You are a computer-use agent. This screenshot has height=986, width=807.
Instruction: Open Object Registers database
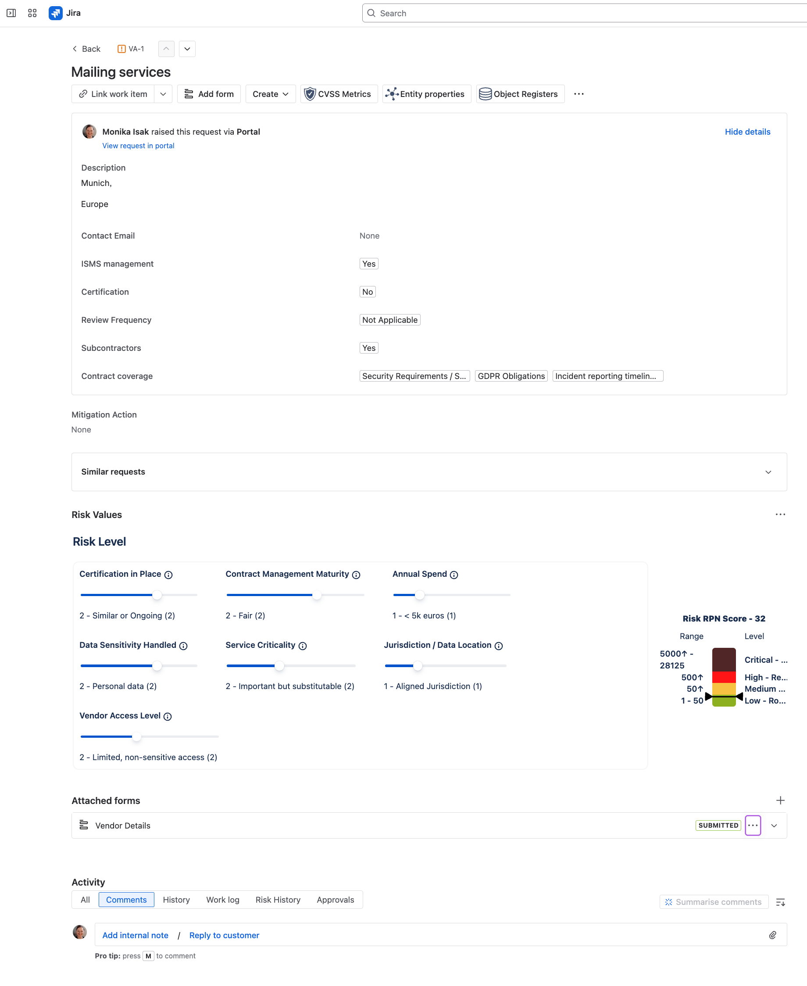(x=520, y=94)
